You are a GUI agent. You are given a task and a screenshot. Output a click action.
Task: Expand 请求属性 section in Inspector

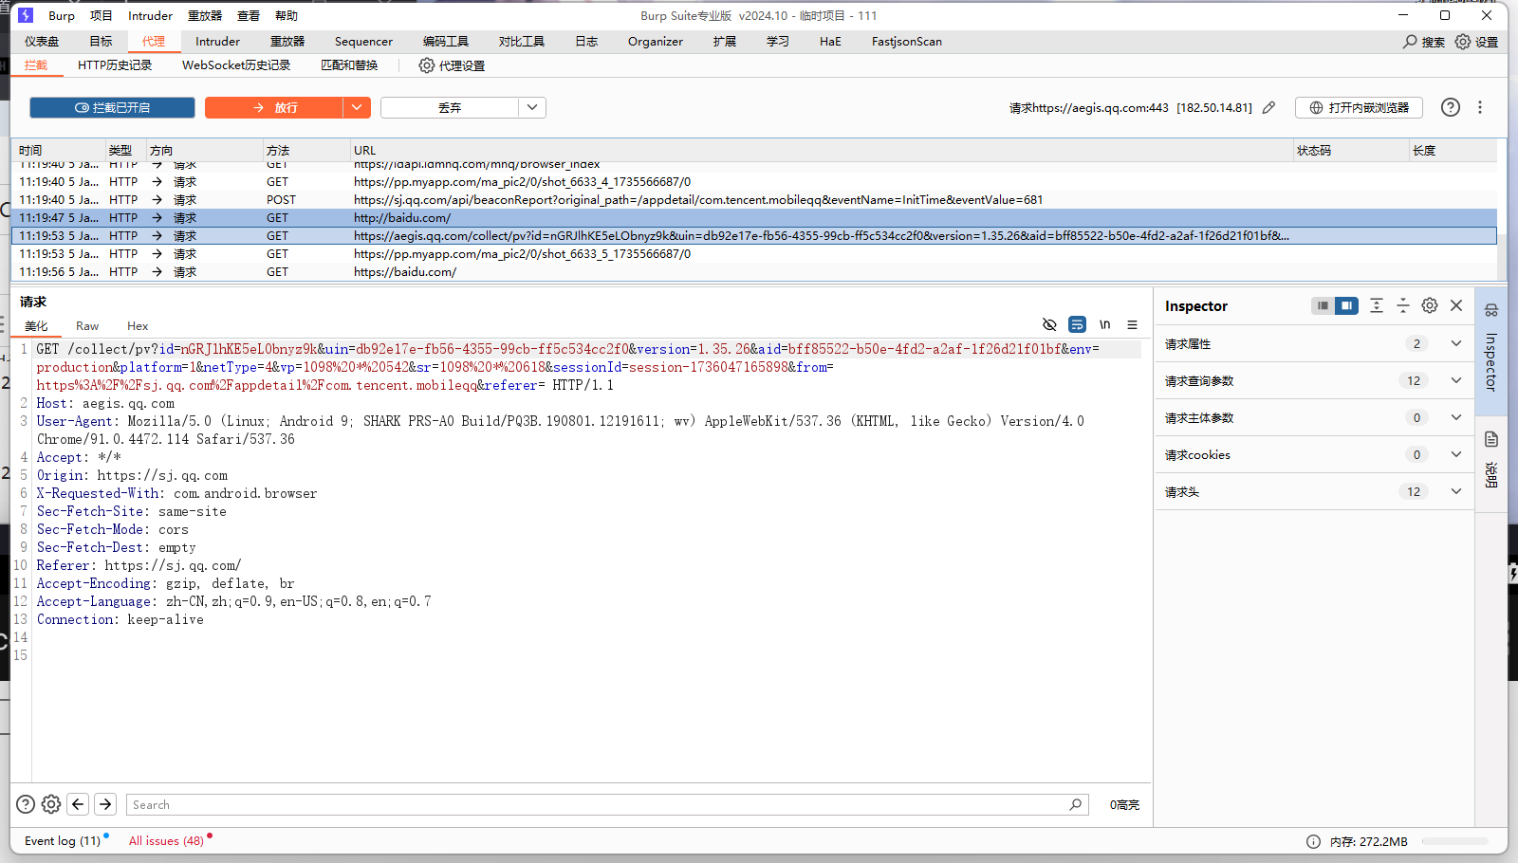pyautogui.click(x=1456, y=343)
